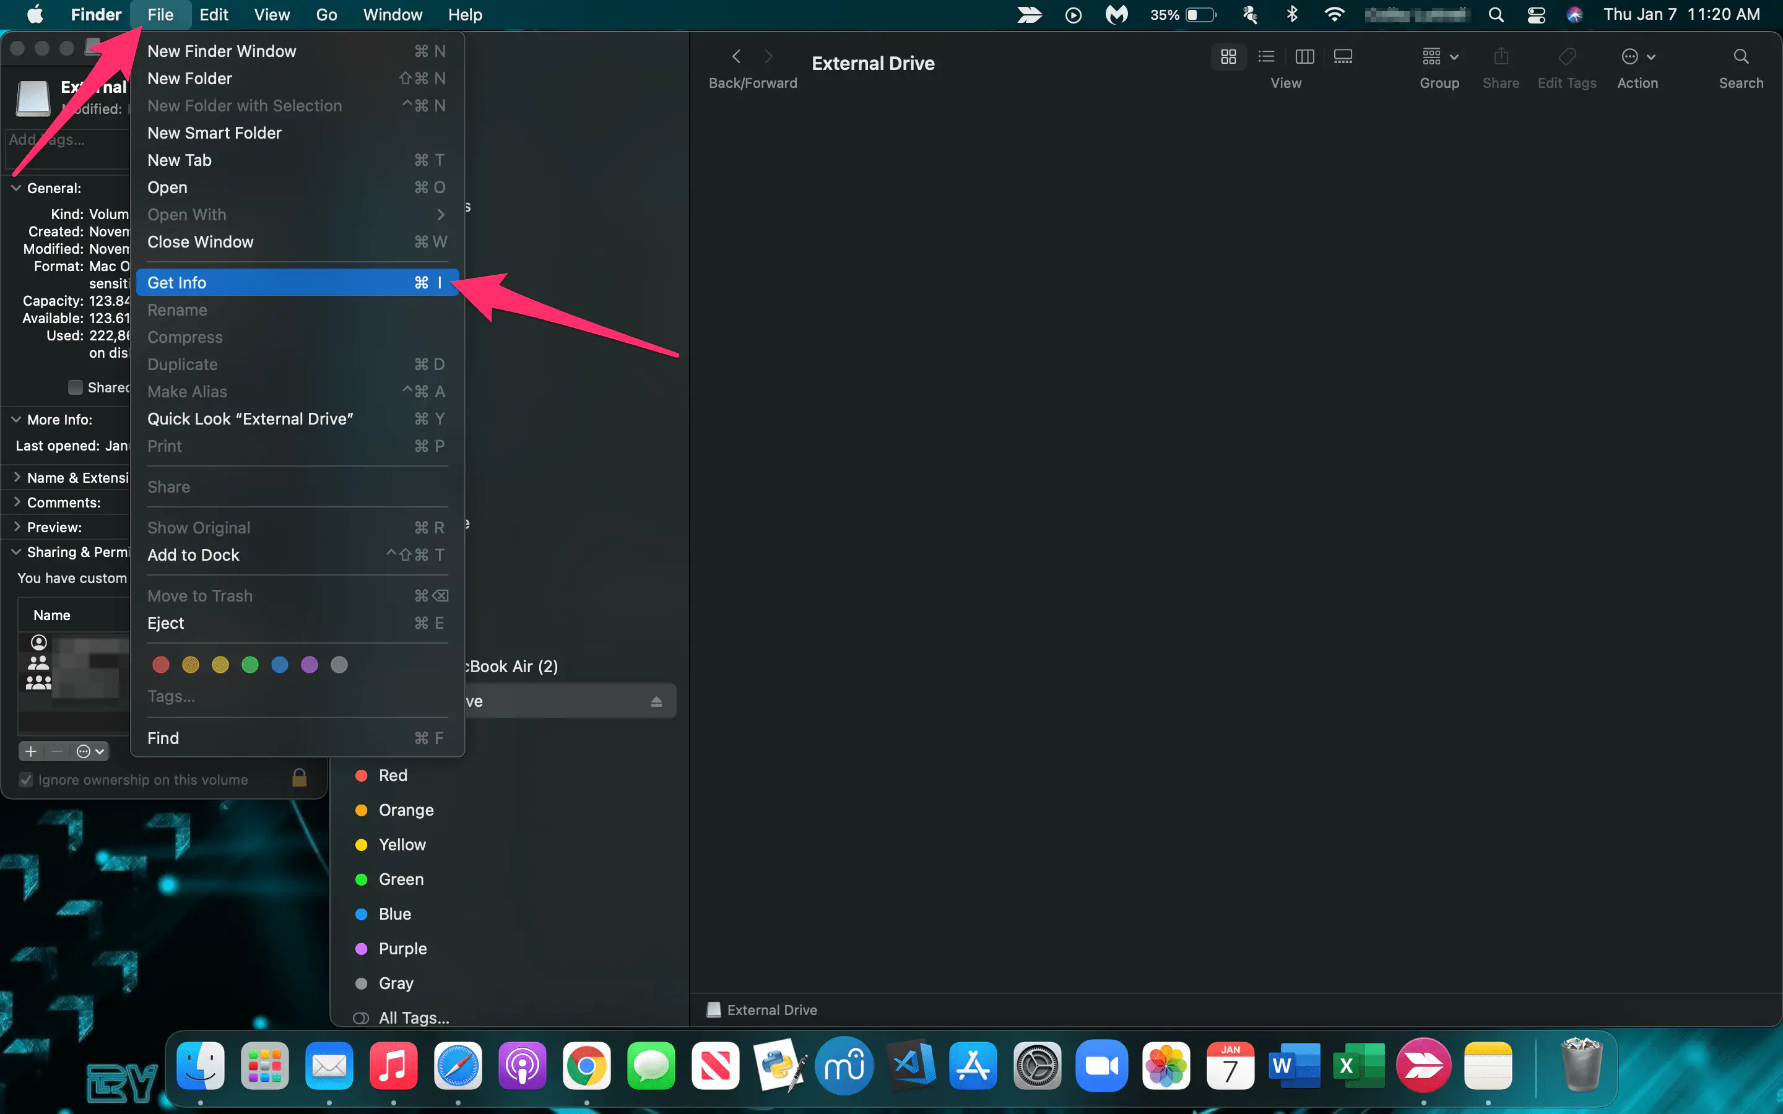Image resolution: width=1783 pixels, height=1114 pixels.
Task: Go back in Finder window
Action: 736,57
